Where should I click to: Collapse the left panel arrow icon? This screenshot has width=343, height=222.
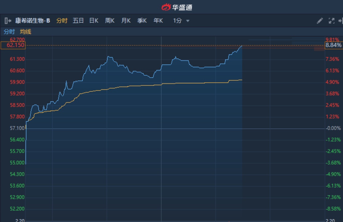tap(8, 21)
